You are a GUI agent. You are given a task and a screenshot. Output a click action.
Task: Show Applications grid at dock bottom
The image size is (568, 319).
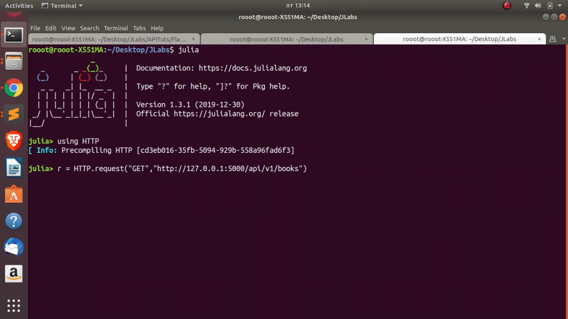tap(14, 305)
